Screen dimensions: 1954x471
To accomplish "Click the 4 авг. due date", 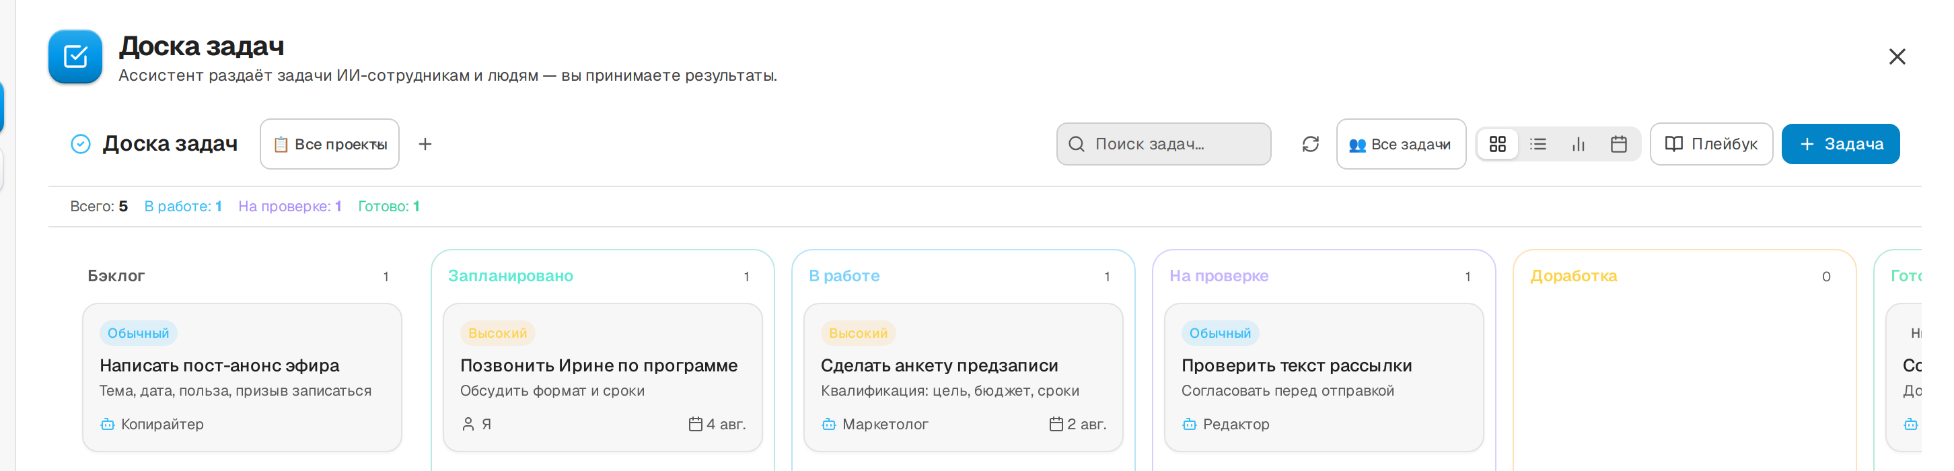I will [726, 425].
